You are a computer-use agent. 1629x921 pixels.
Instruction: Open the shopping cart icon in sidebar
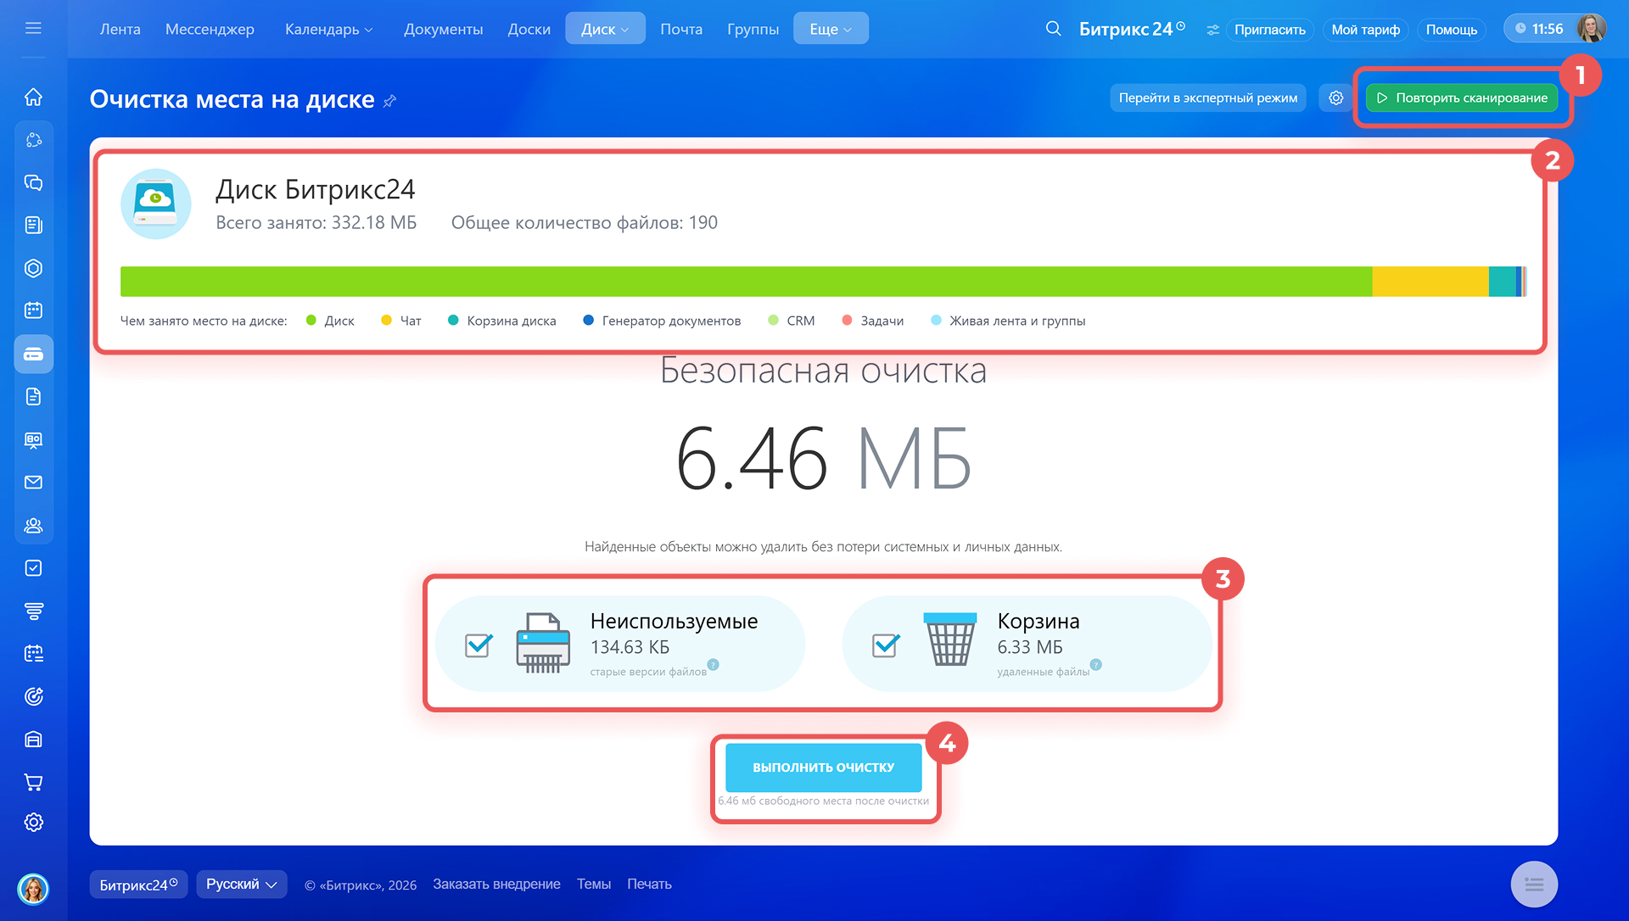point(33,782)
